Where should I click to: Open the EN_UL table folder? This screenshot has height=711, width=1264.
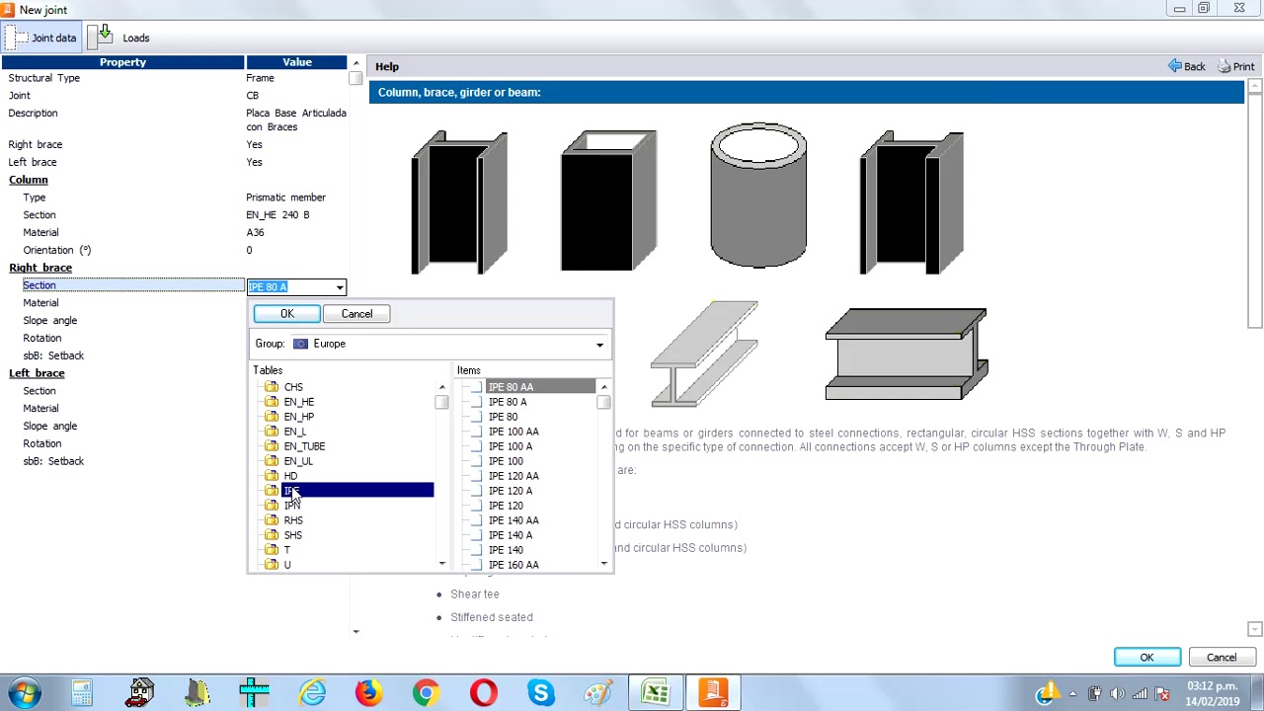tap(298, 461)
